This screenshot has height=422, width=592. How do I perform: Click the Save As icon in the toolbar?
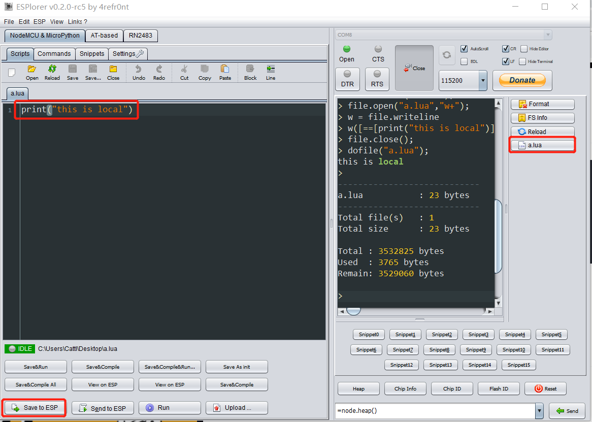click(93, 73)
